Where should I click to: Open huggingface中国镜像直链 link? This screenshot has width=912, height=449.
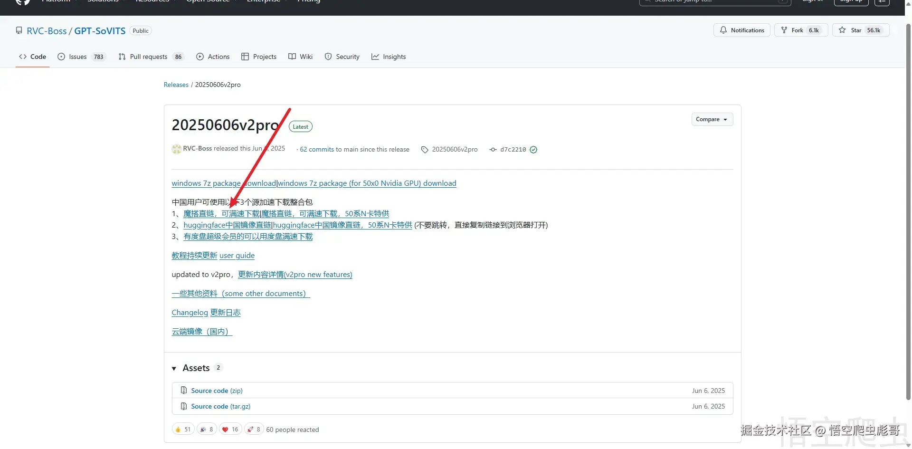tap(228, 225)
